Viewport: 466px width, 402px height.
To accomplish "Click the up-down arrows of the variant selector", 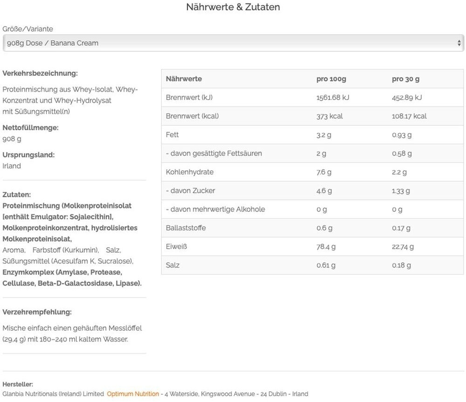I will point(459,43).
